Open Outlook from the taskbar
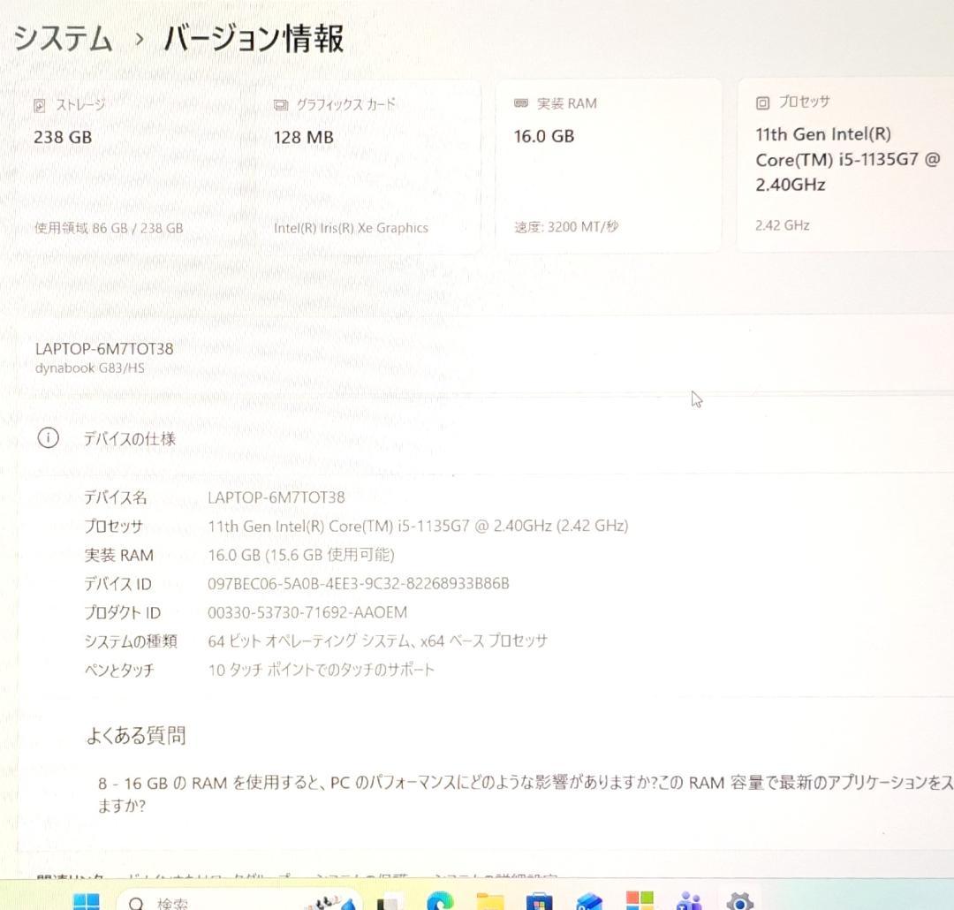Screen dimensions: 954x910 [x=588, y=901]
